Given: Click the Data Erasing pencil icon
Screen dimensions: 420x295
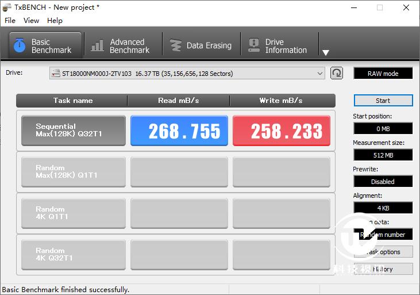Looking at the screenshot, I should (x=175, y=45).
